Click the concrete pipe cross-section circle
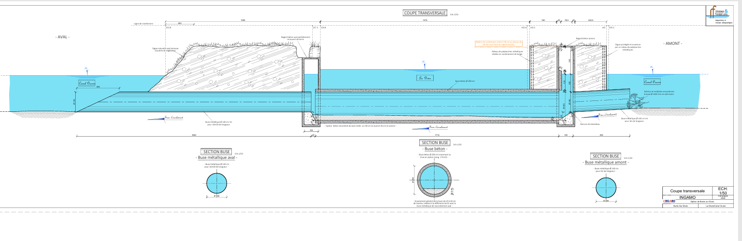Screen dimensions: 742x241 435,180
